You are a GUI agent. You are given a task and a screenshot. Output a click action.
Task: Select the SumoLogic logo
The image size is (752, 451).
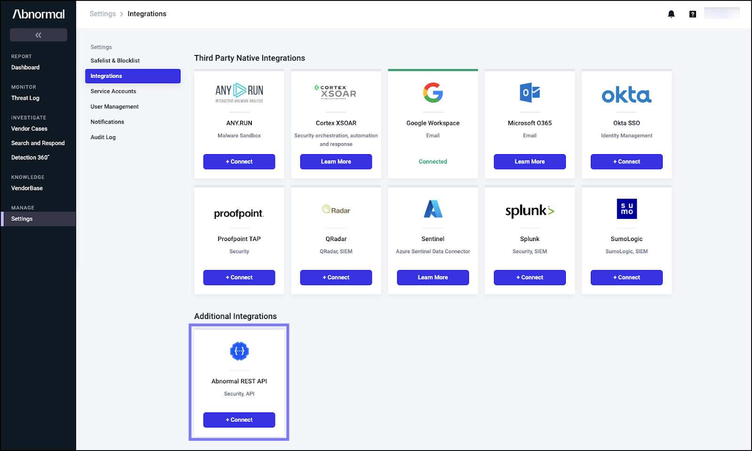click(626, 209)
